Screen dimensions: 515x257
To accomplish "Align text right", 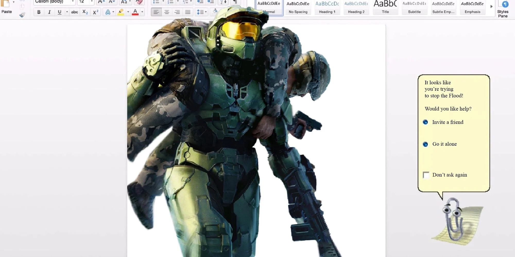I will (x=177, y=12).
